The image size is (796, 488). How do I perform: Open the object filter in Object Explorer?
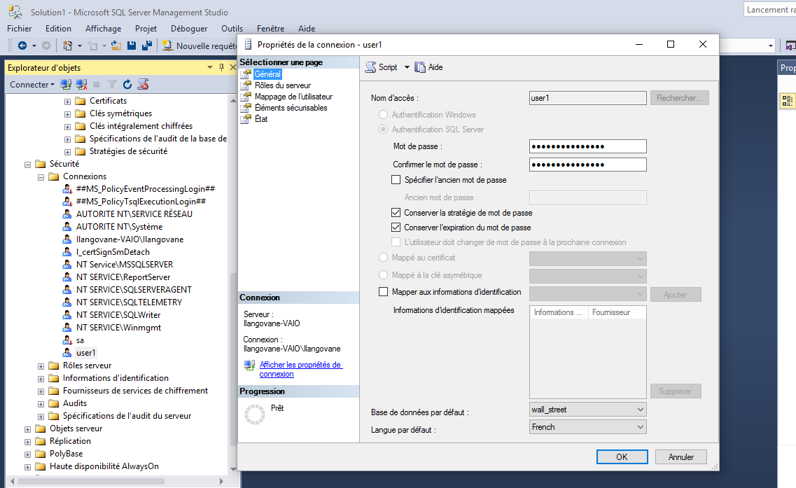pyautogui.click(x=112, y=84)
